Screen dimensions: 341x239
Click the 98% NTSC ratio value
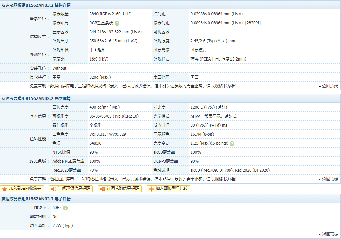(x=93, y=152)
